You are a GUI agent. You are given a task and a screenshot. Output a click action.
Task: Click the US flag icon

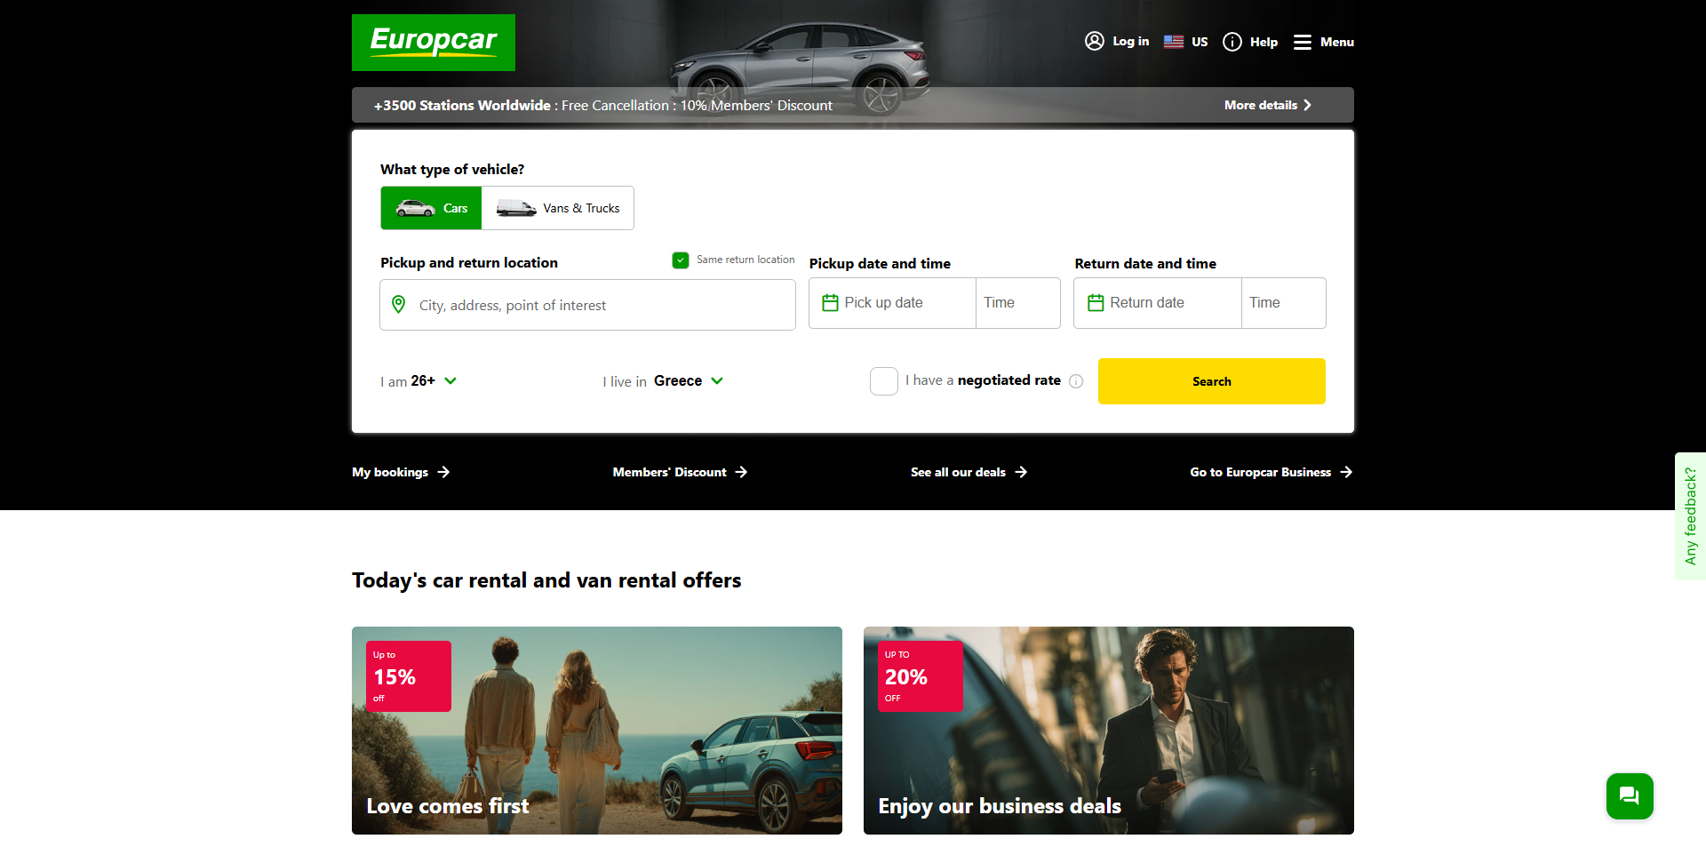point(1174,42)
